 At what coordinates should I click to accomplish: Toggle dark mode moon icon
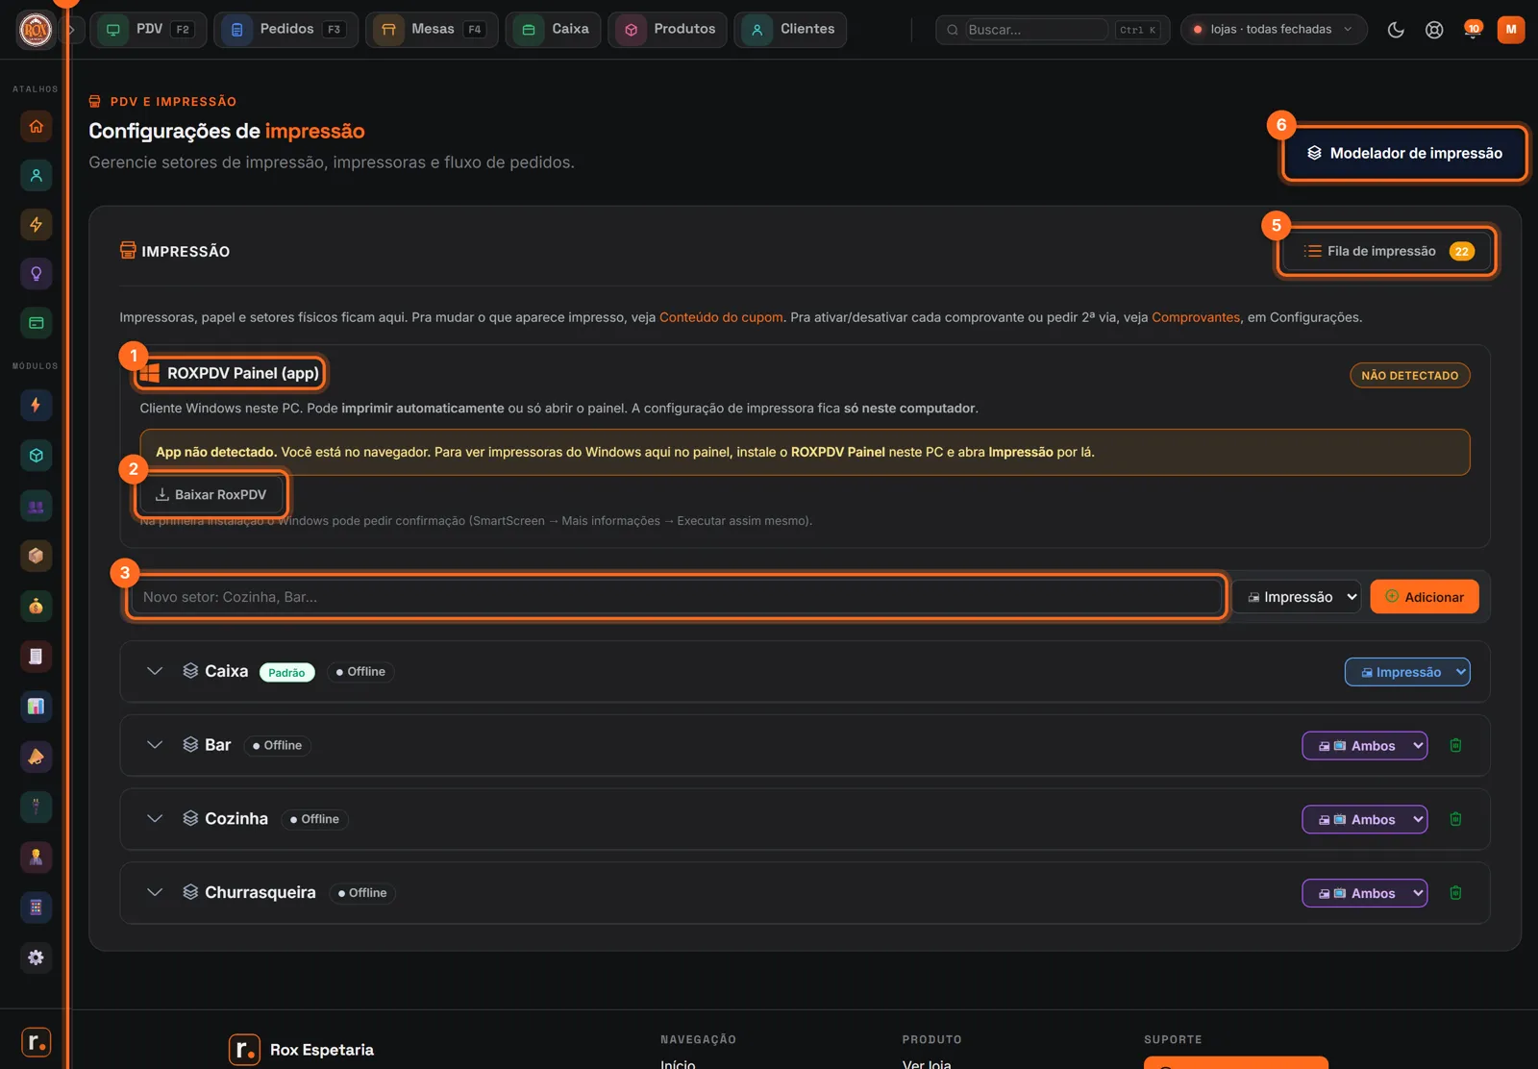1396,30
